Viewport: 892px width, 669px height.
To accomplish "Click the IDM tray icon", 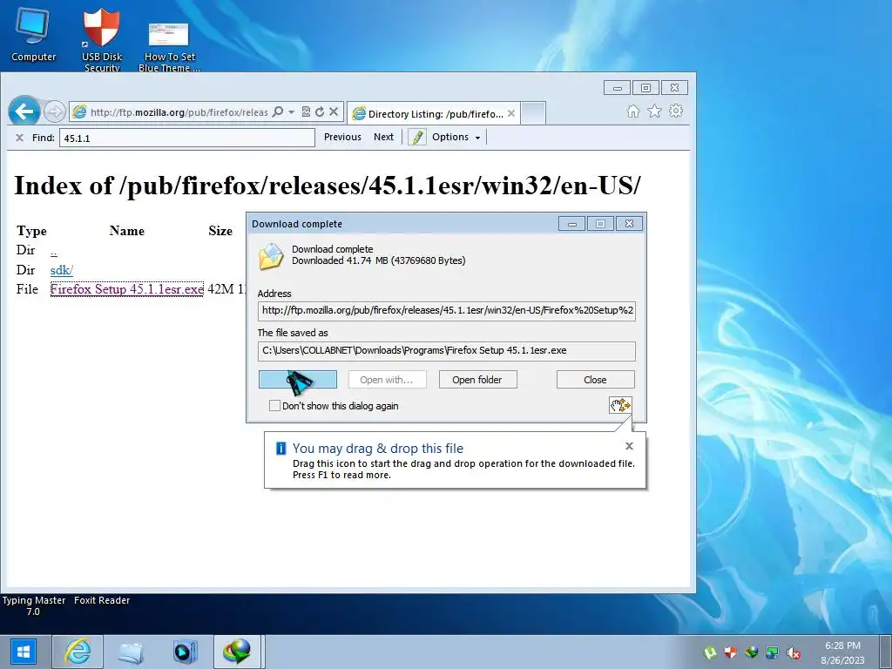I will click(752, 652).
